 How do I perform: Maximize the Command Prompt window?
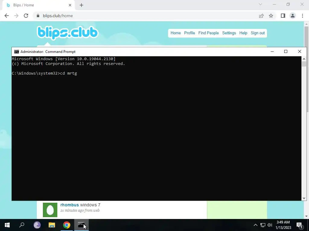(x=286, y=51)
